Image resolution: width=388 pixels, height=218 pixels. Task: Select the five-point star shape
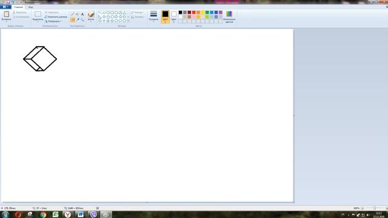pos(108,21)
